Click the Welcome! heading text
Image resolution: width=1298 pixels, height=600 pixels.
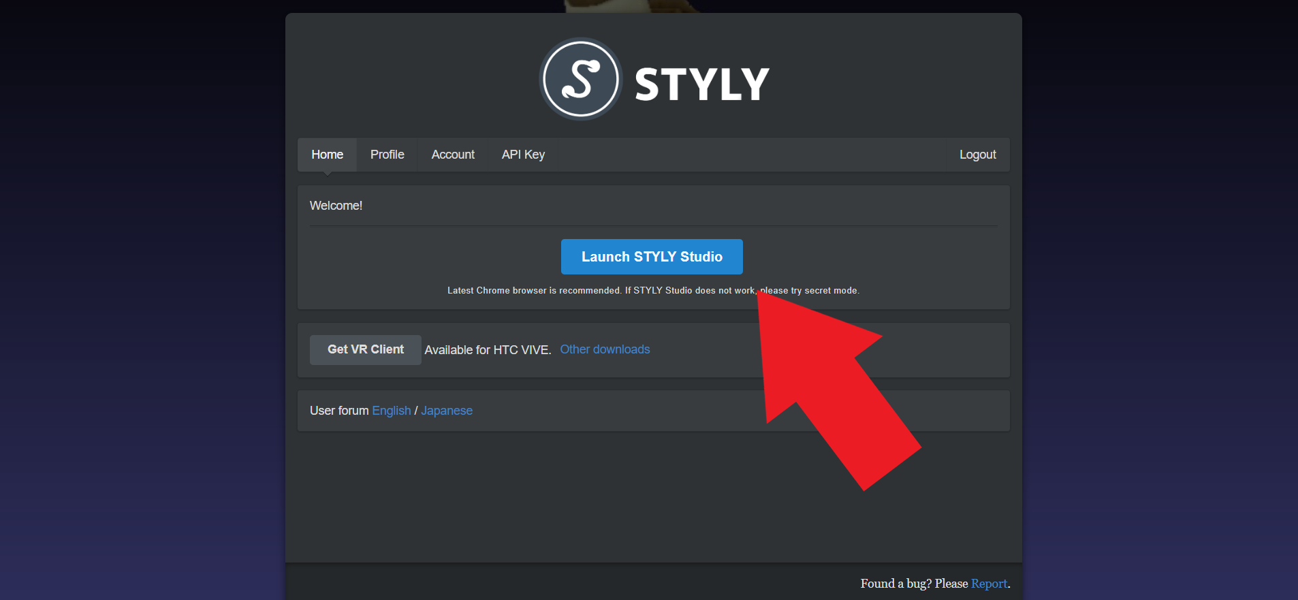336,206
